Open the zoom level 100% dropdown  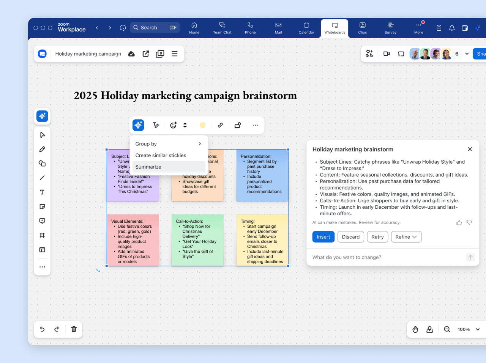coord(469,329)
